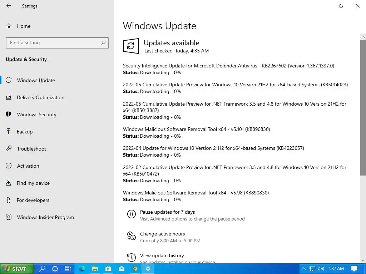Click the start button
Screen dimensions: 366x274
(x=16, y=269)
